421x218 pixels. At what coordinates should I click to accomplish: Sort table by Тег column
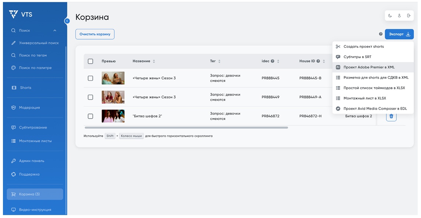(x=219, y=61)
